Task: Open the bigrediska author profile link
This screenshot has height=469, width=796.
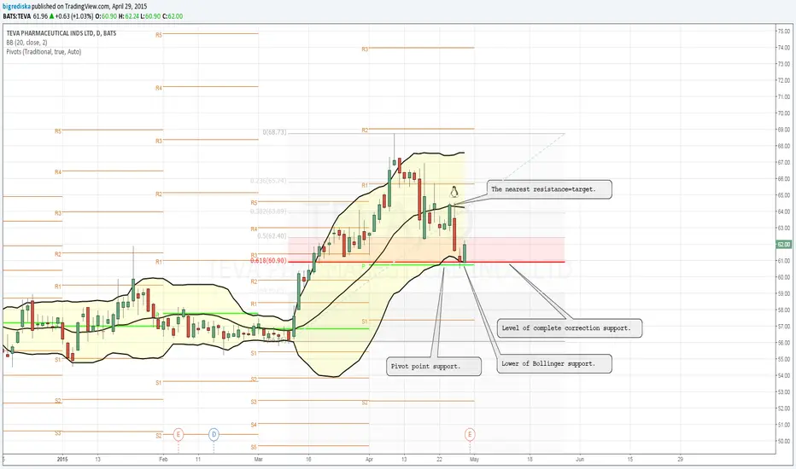Action: click(x=16, y=7)
